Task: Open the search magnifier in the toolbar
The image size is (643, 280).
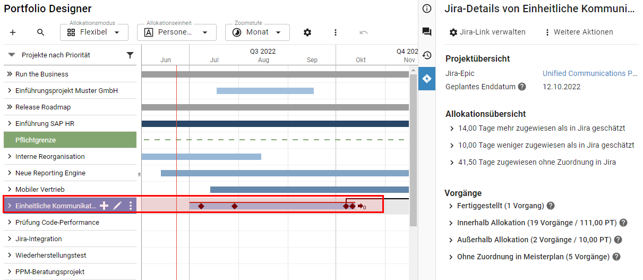Action: (x=41, y=32)
